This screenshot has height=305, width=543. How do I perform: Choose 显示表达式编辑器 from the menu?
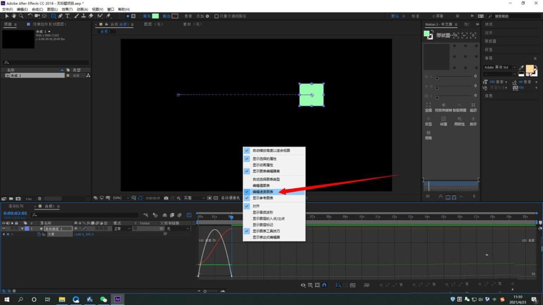pos(266,237)
